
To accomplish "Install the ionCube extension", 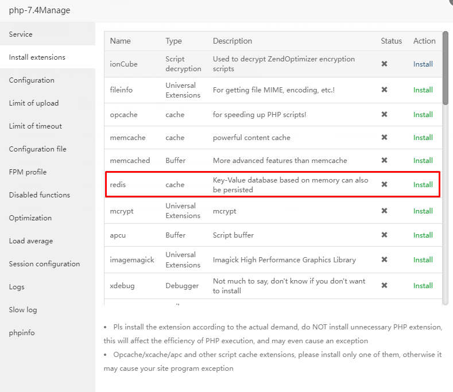I will (423, 64).
